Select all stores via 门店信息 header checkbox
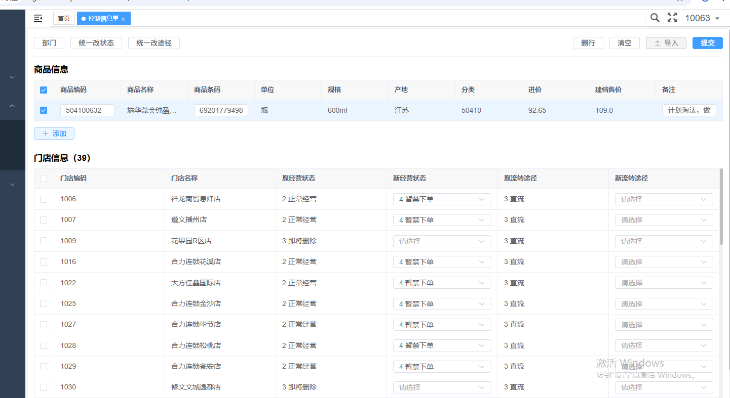This screenshot has height=398, width=730. [x=44, y=179]
